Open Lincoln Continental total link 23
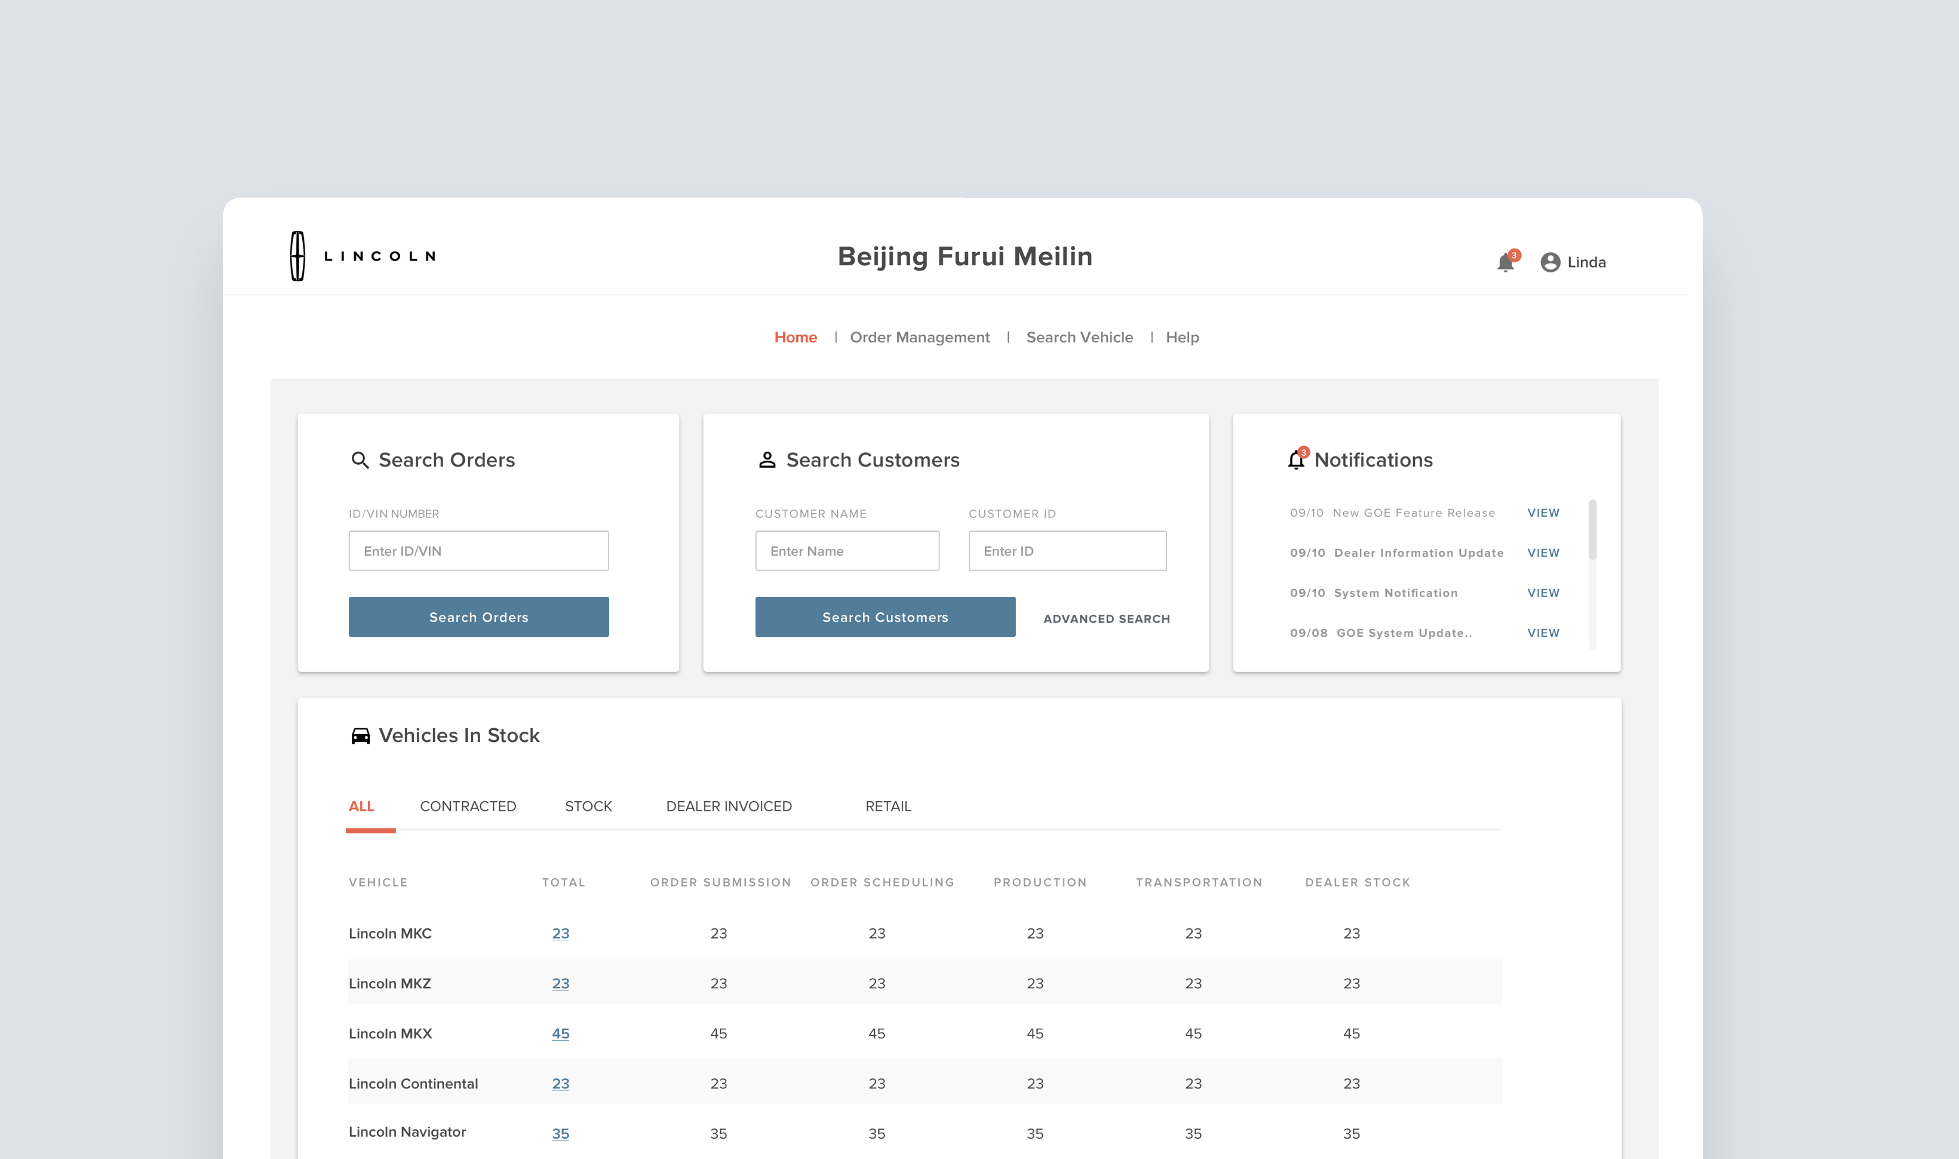This screenshot has width=1959, height=1159. [561, 1083]
